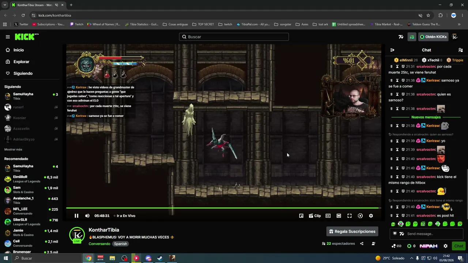
Task: Open the chat users list icon
Action: pyautogui.click(x=461, y=50)
